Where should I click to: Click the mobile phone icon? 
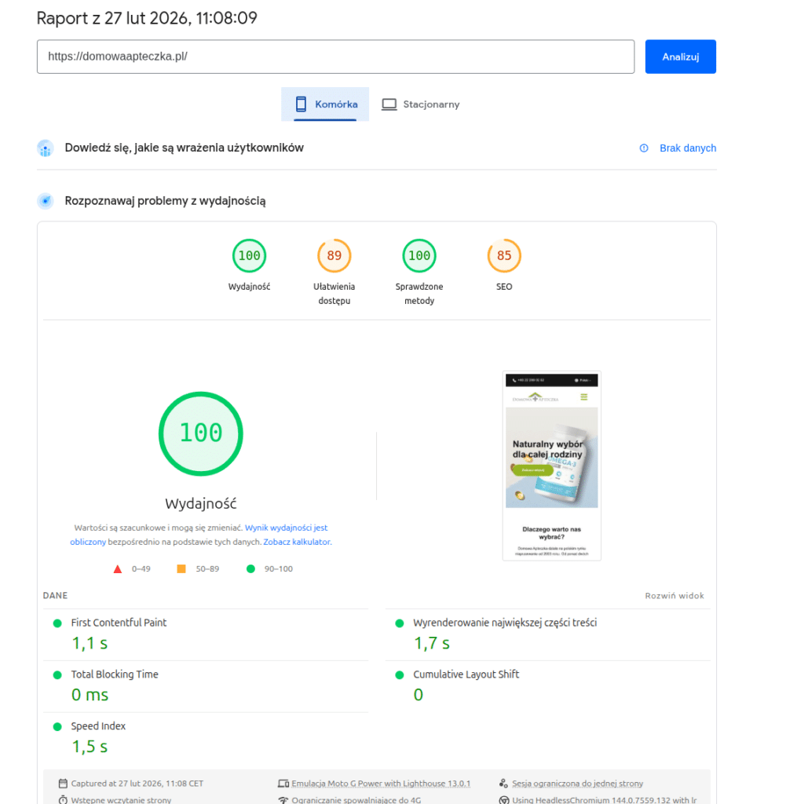coord(301,104)
